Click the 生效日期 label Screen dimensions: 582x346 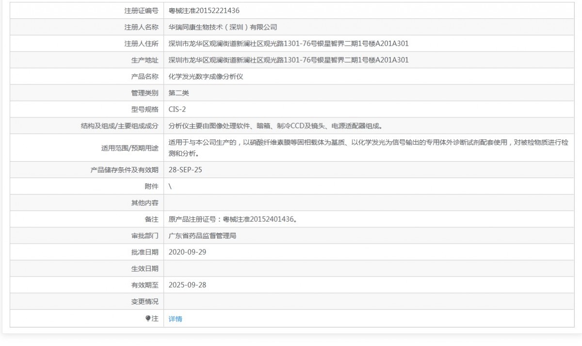click(145, 269)
